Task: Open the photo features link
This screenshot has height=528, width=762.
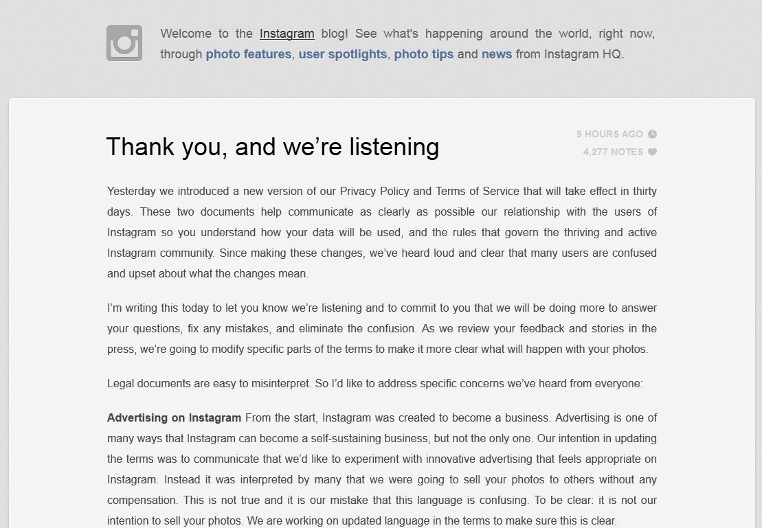Action: pyautogui.click(x=248, y=54)
